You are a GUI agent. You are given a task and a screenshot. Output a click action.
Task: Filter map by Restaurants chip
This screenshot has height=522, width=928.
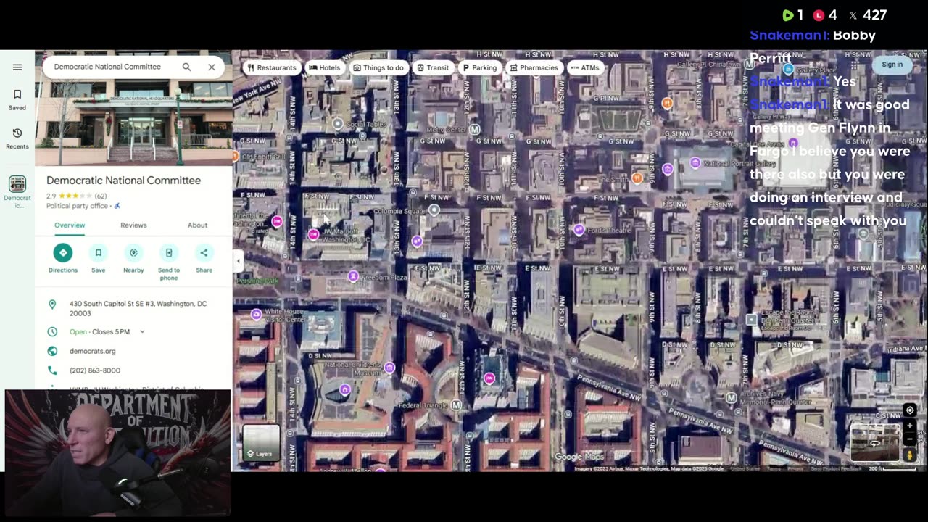[x=271, y=67]
